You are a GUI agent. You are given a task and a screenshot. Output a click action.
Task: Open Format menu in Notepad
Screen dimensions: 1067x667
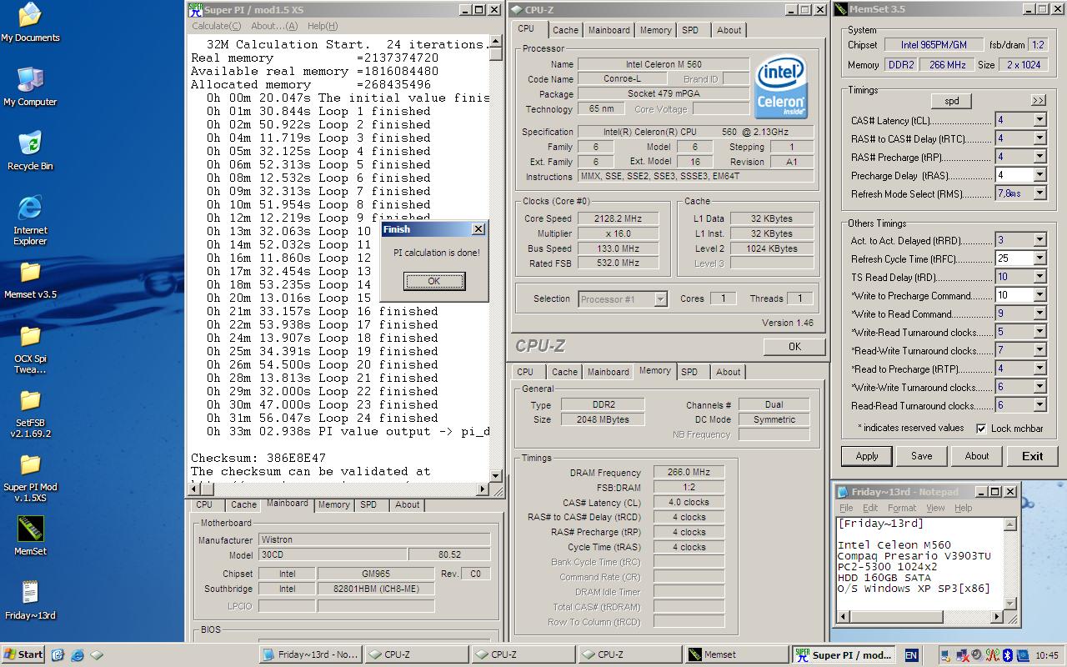[902, 508]
